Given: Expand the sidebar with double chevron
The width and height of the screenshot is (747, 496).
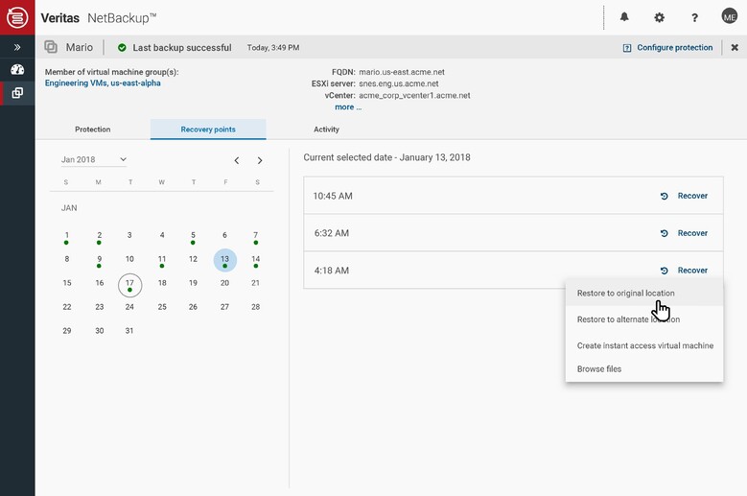Looking at the screenshot, I should coord(17,47).
